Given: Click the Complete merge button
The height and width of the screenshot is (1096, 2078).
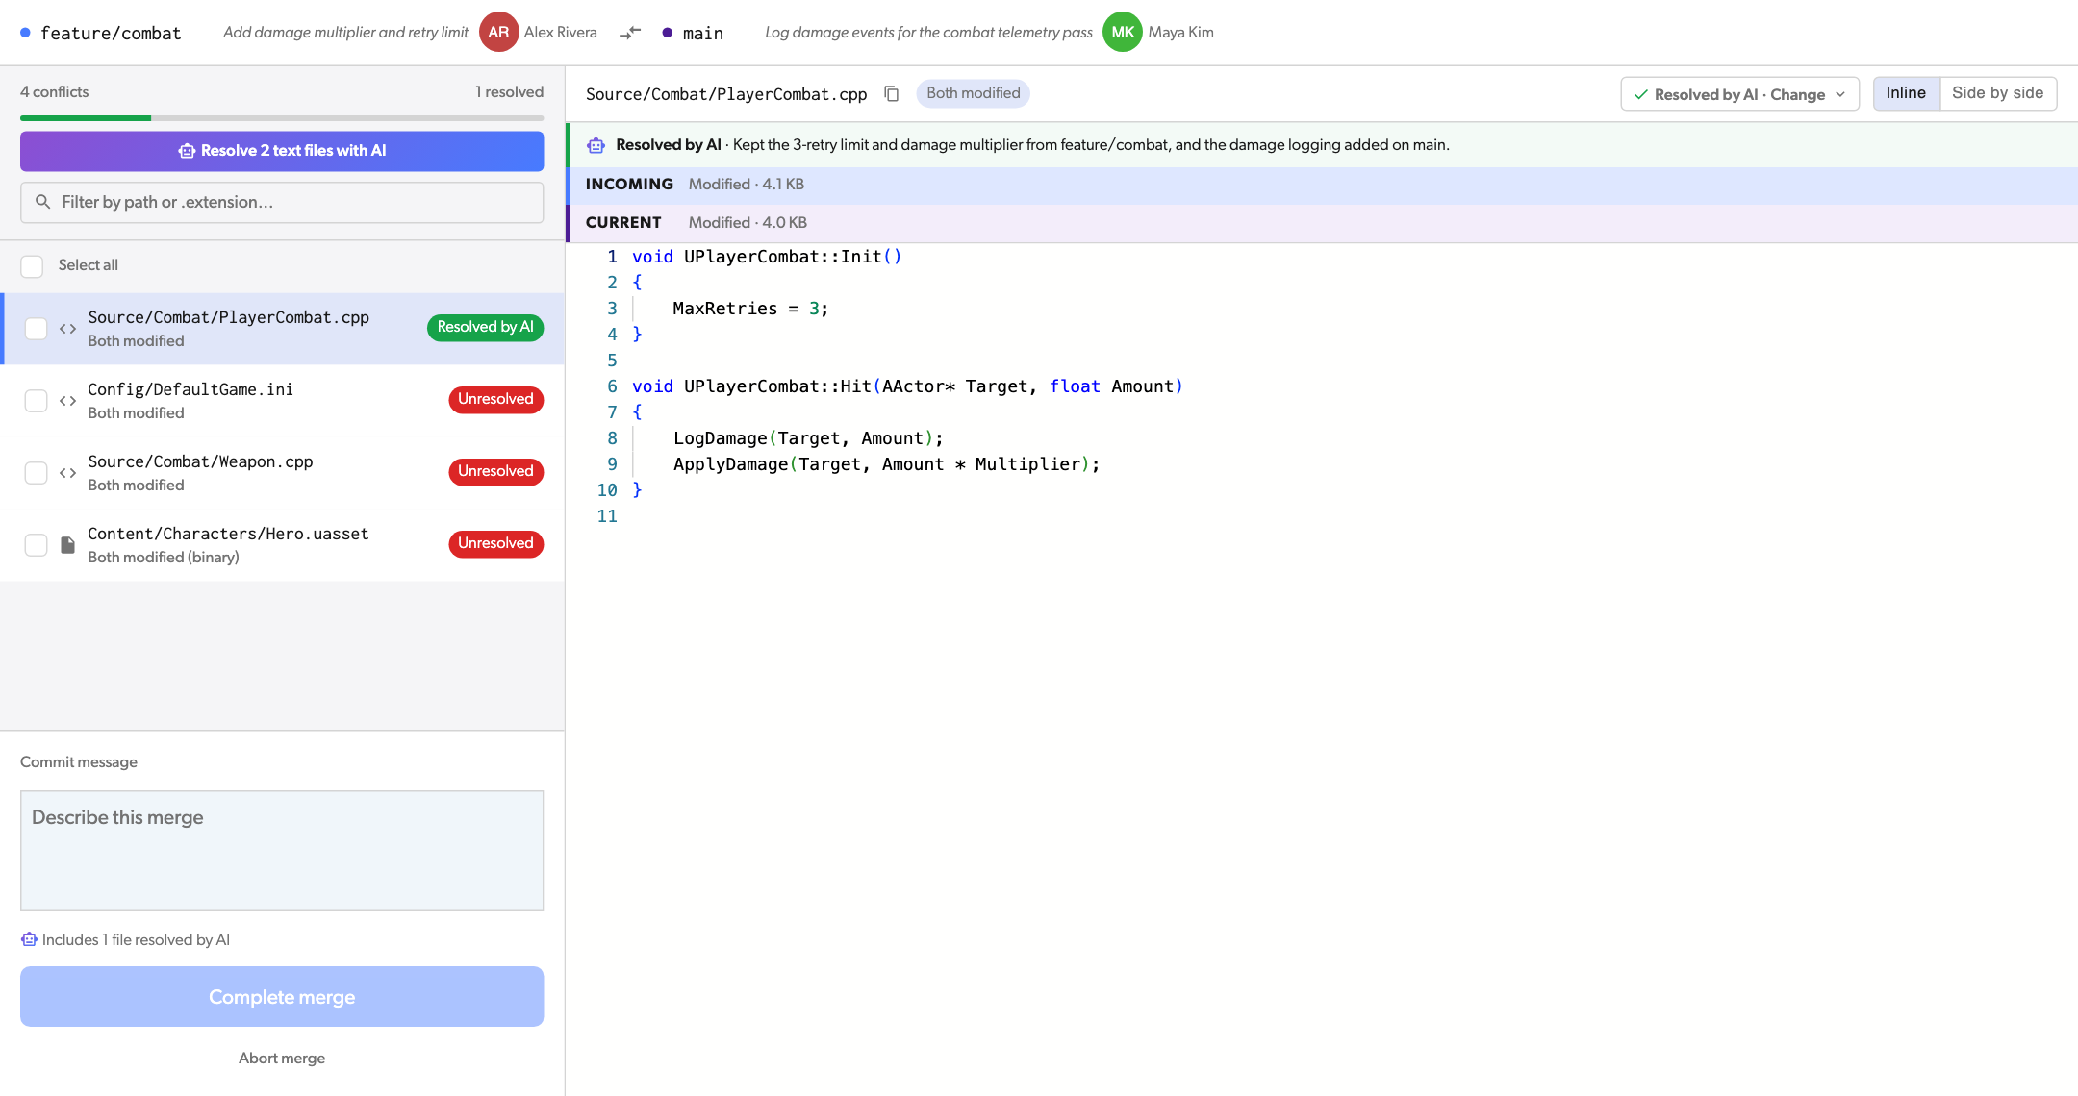Looking at the screenshot, I should (282, 997).
